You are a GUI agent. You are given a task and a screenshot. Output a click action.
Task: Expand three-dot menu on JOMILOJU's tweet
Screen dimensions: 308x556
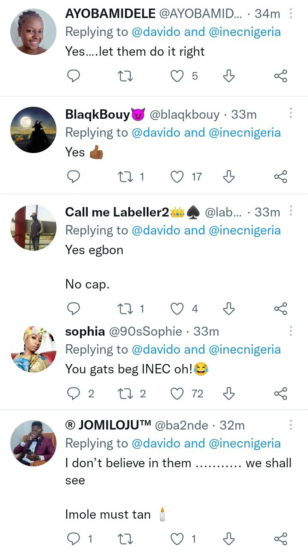(291, 425)
